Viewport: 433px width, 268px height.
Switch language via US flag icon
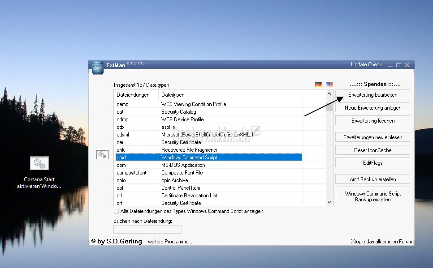click(329, 85)
